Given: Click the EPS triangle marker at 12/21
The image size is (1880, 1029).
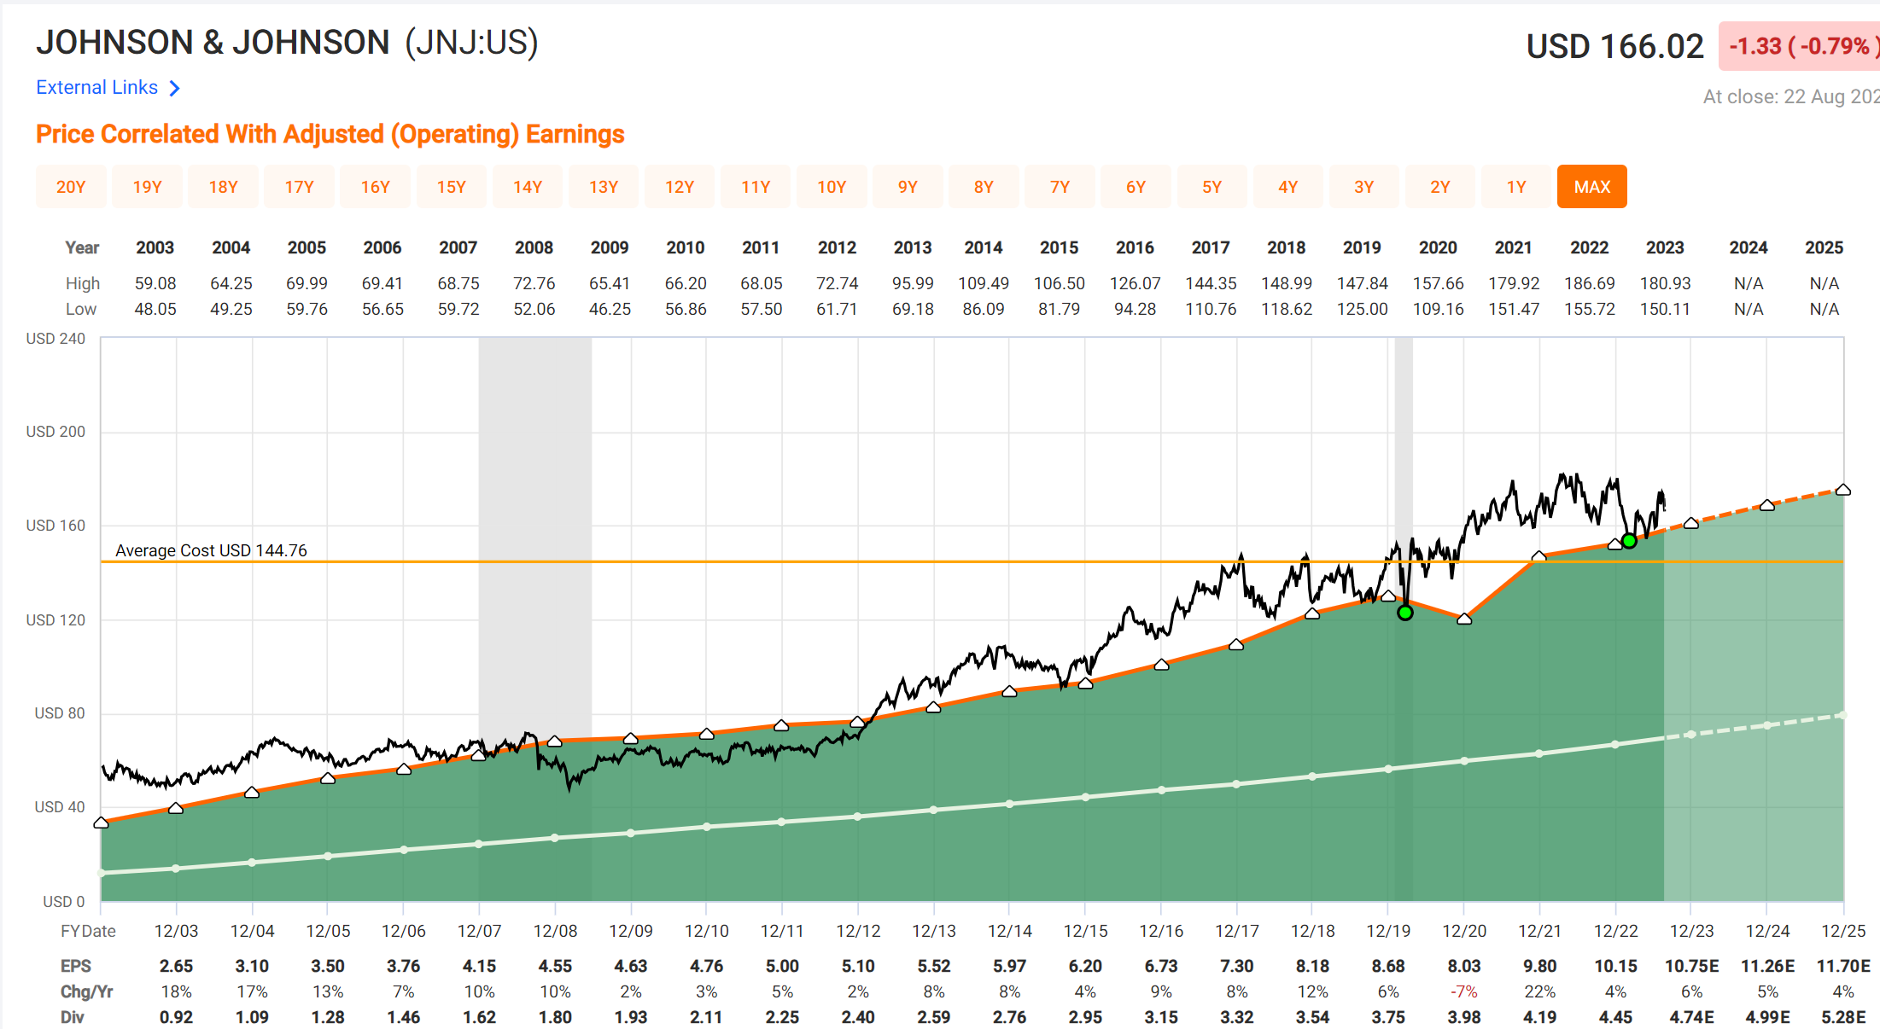Looking at the screenshot, I should [x=1538, y=556].
